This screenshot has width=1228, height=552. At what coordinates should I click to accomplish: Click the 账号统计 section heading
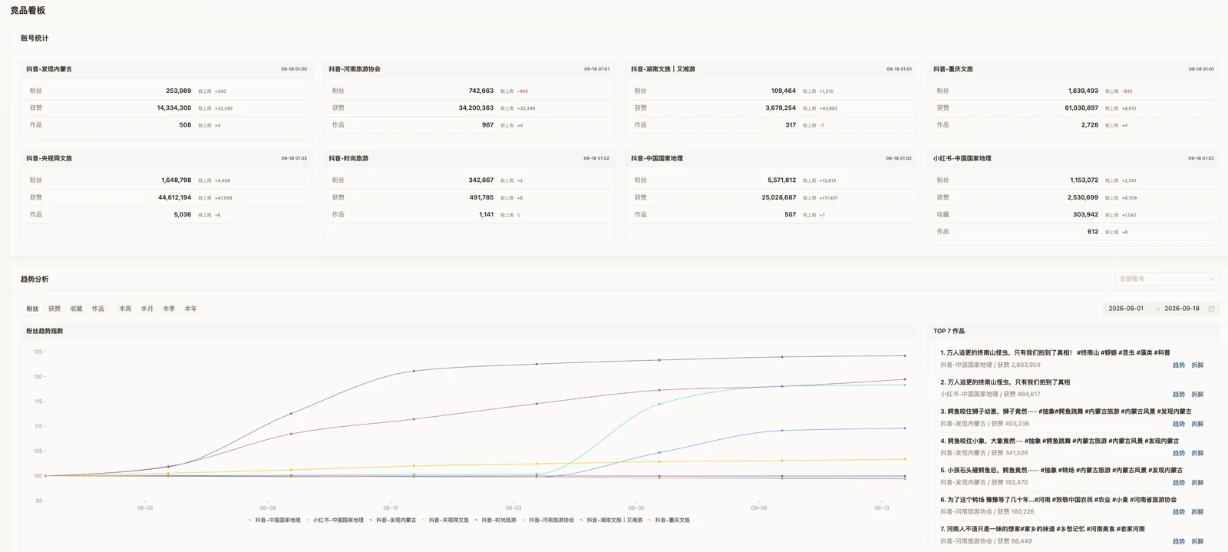click(35, 38)
